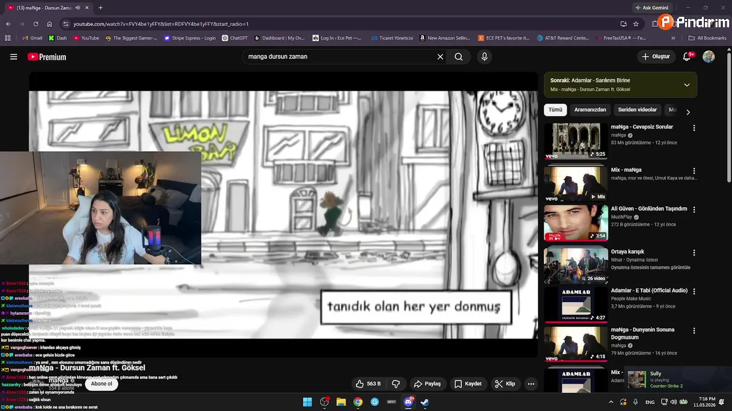Open more actions three-dot menu under video
732x411 pixels.
(531, 384)
